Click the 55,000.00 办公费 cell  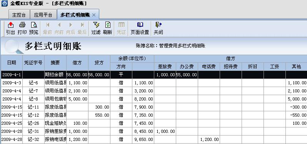click(x=187, y=75)
